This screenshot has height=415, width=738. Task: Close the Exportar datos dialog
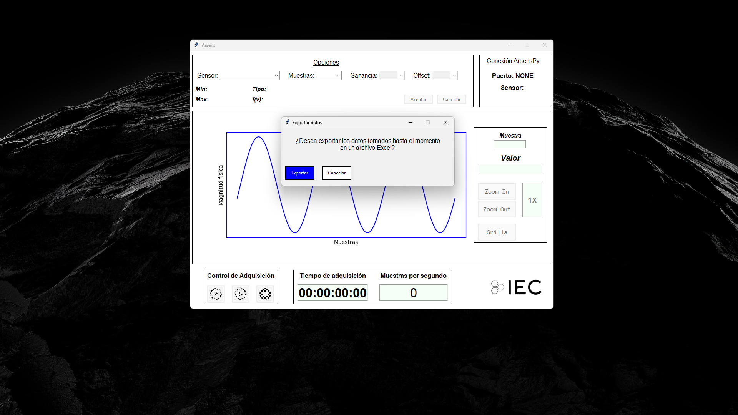[x=445, y=122]
